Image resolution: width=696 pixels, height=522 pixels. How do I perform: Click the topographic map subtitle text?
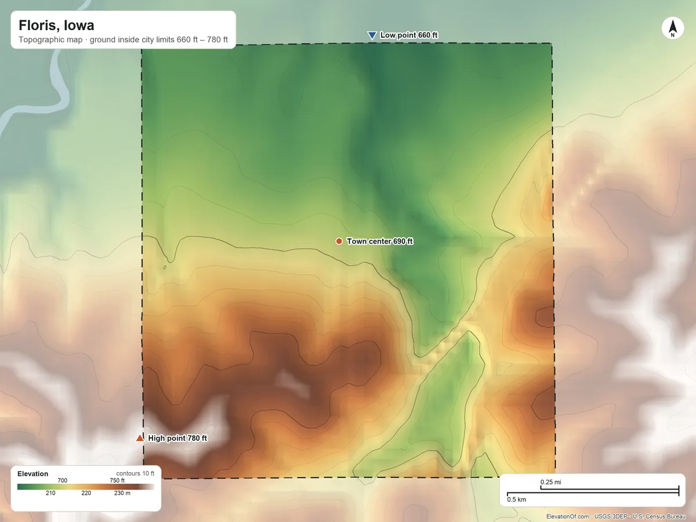[x=123, y=41]
